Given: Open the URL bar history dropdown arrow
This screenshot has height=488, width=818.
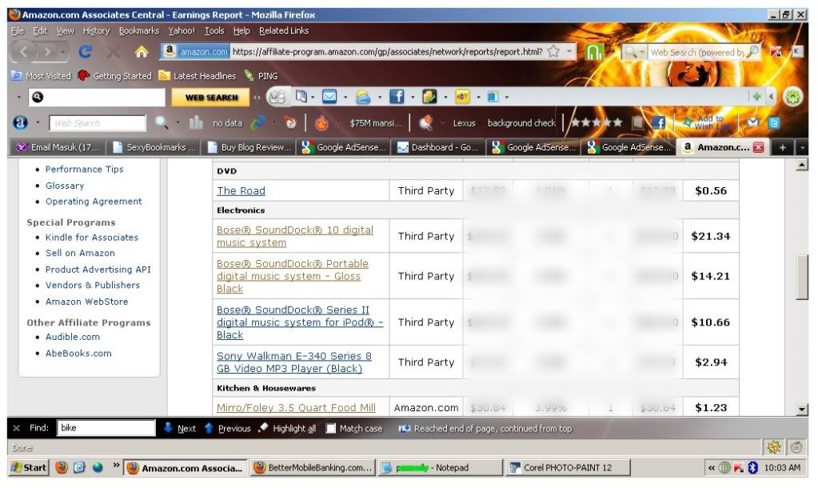Looking at the screenshot, I should pyautogui.click(x=570, y=52).
